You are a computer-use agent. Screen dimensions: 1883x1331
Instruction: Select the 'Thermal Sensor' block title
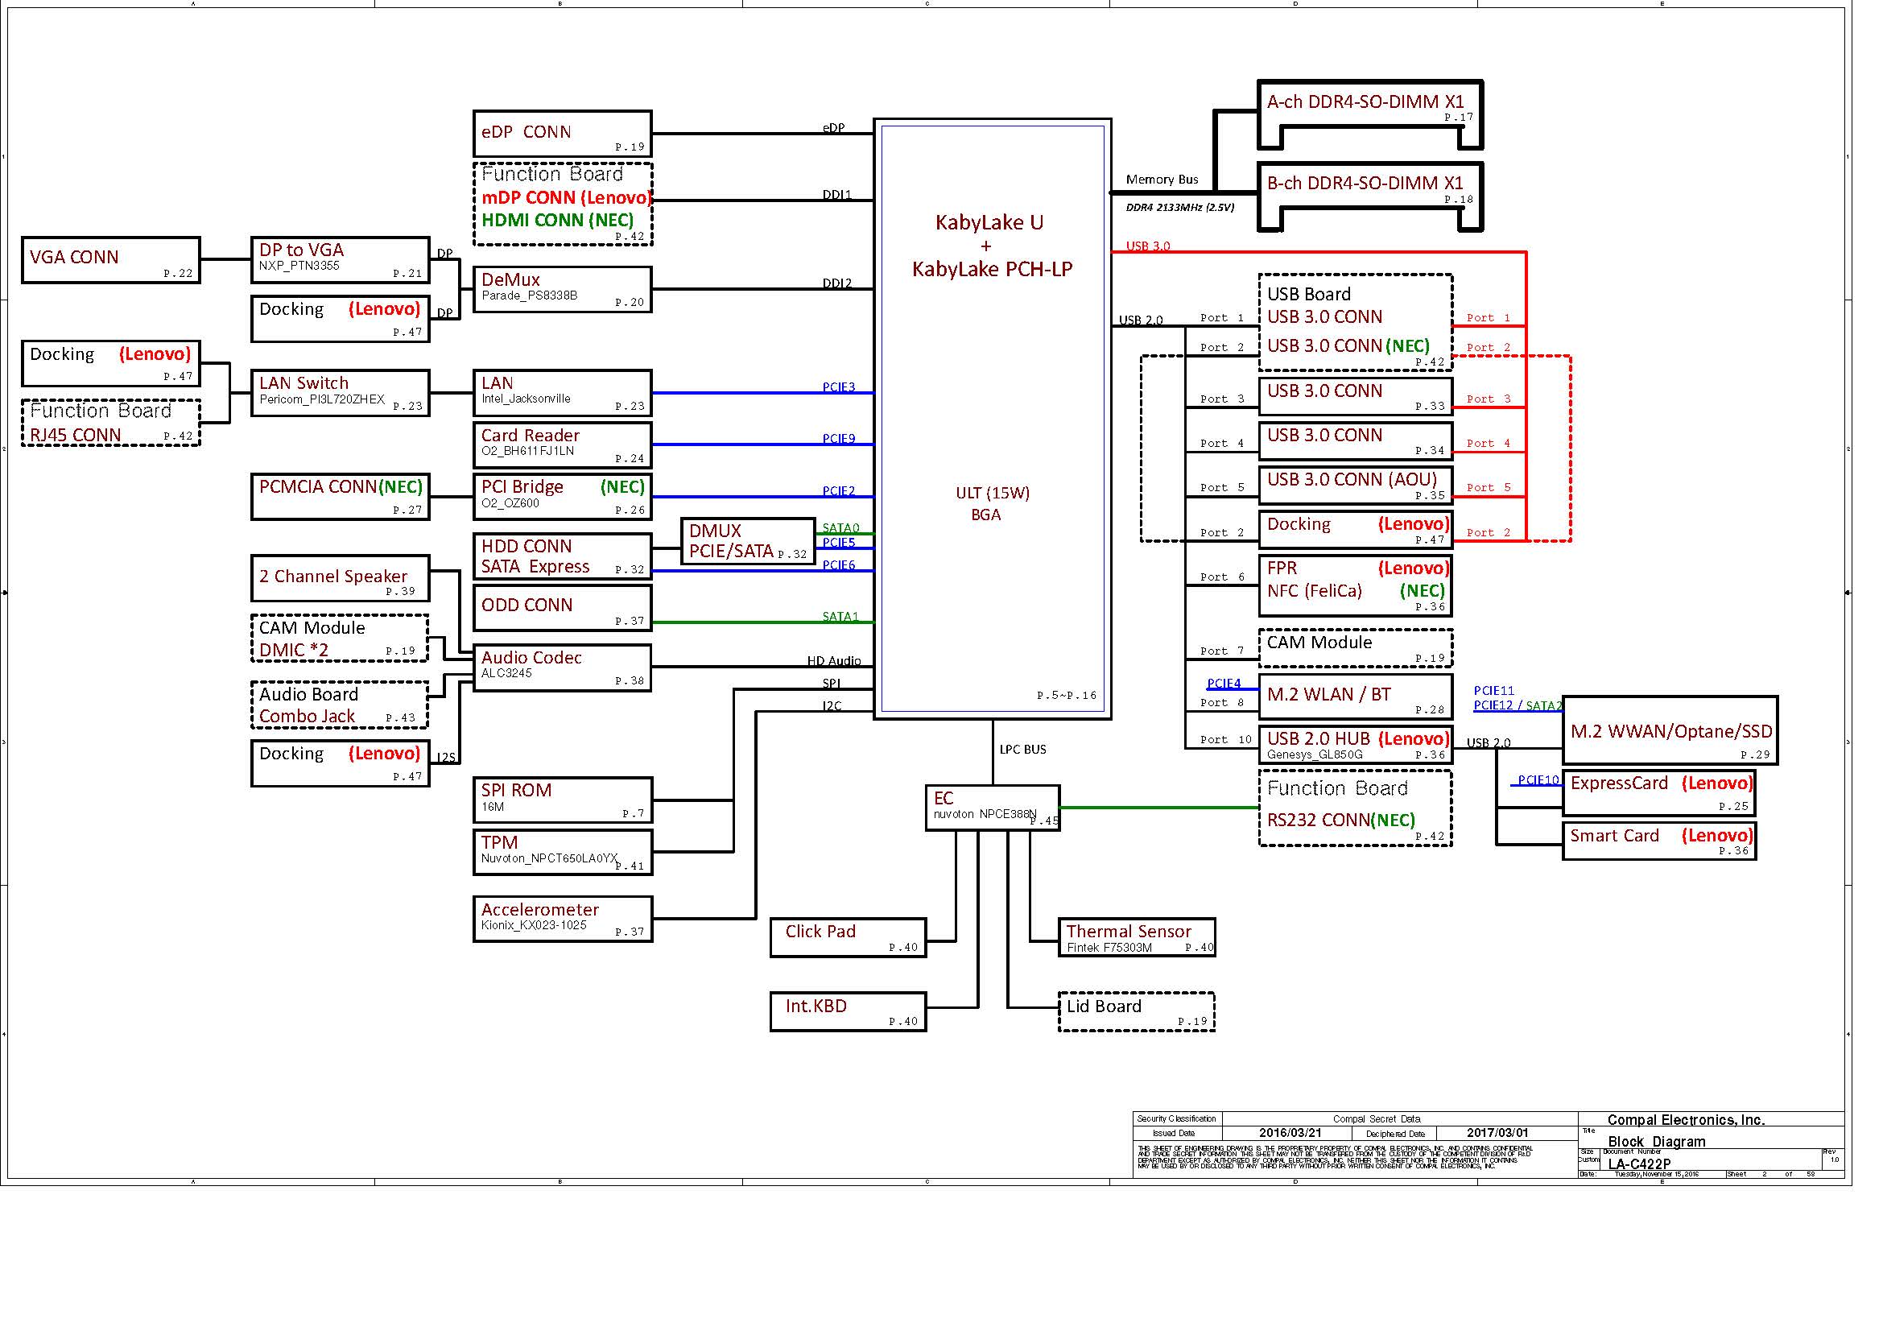click(1129, 932)
